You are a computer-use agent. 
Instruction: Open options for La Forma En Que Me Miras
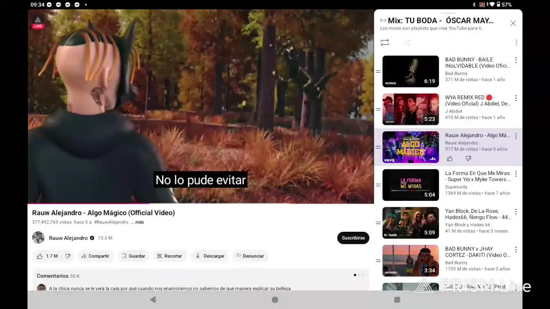click(516, 174)
